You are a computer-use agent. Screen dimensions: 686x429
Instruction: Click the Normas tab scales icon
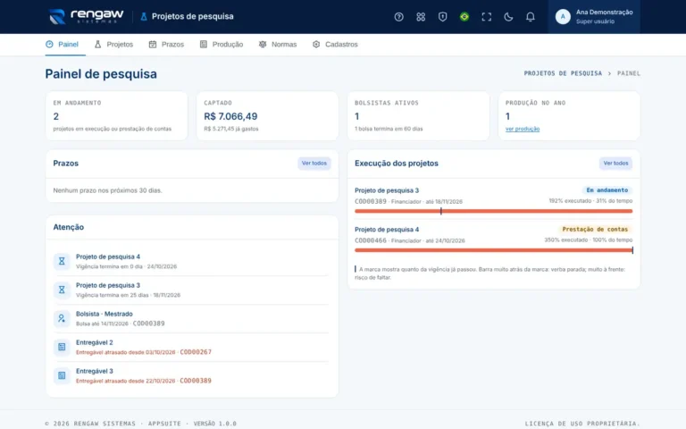(x=263, y=44)
